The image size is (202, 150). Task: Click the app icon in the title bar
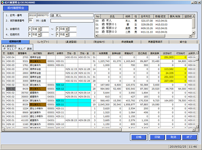[x=2, y=2]
